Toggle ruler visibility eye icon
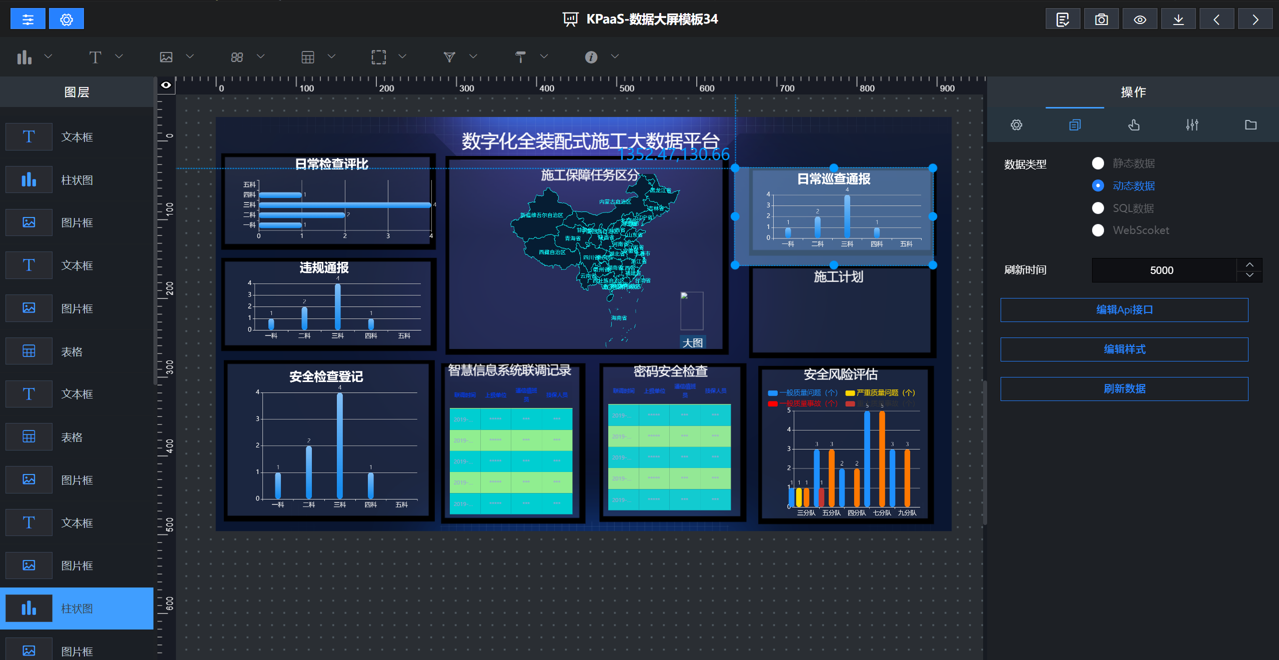The height and width of the screenshot is (660, 1279). [x=166, y=85]
